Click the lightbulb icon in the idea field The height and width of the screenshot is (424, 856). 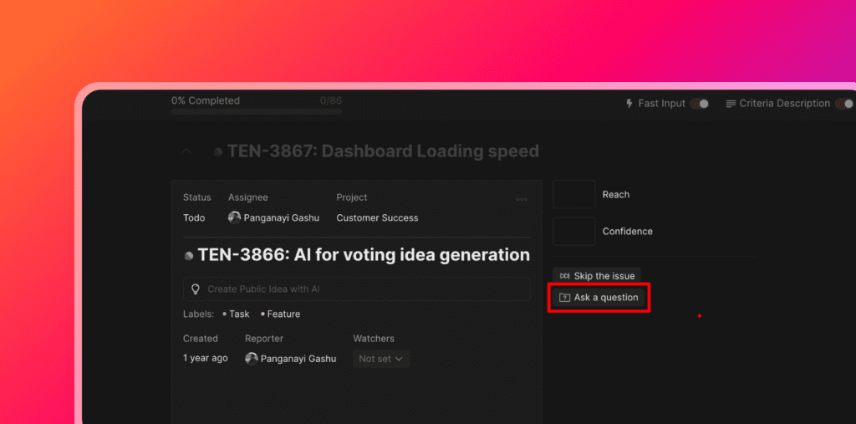coord(196,289)
